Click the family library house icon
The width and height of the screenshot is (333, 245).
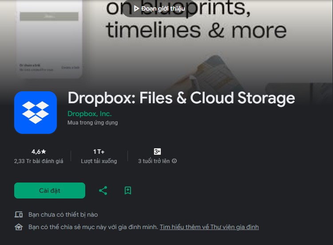point(19,227)
